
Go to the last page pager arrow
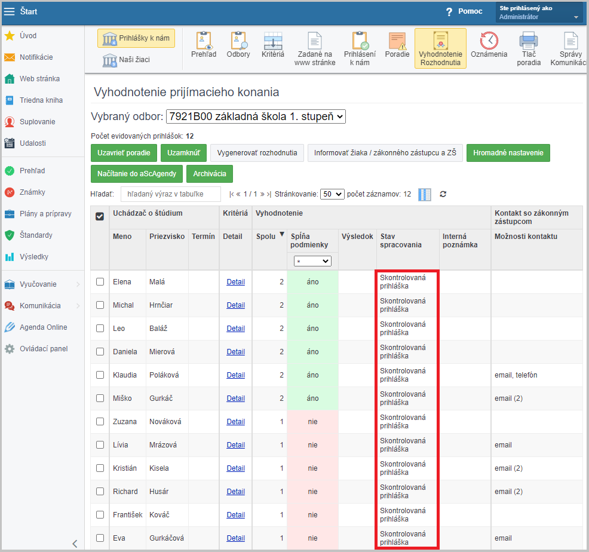[x=269, y=194]
